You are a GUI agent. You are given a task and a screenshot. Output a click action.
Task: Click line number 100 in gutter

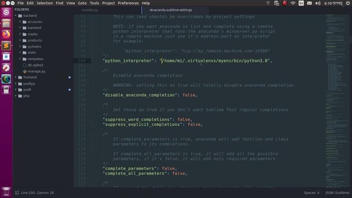82,61
